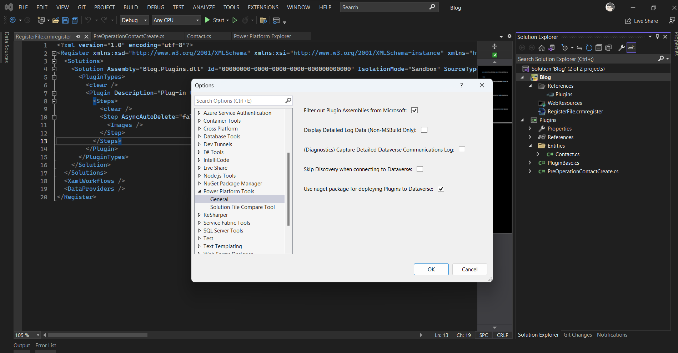
Task: Click Show All Files icon
Action: click(608, 48)
